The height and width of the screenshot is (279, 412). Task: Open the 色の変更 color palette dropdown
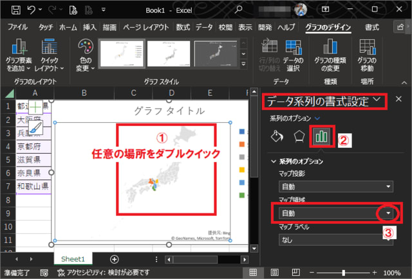[x=85, y=53]
